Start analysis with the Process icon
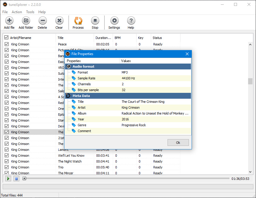Viewport: 256px width, 198px height. point(78,21)
